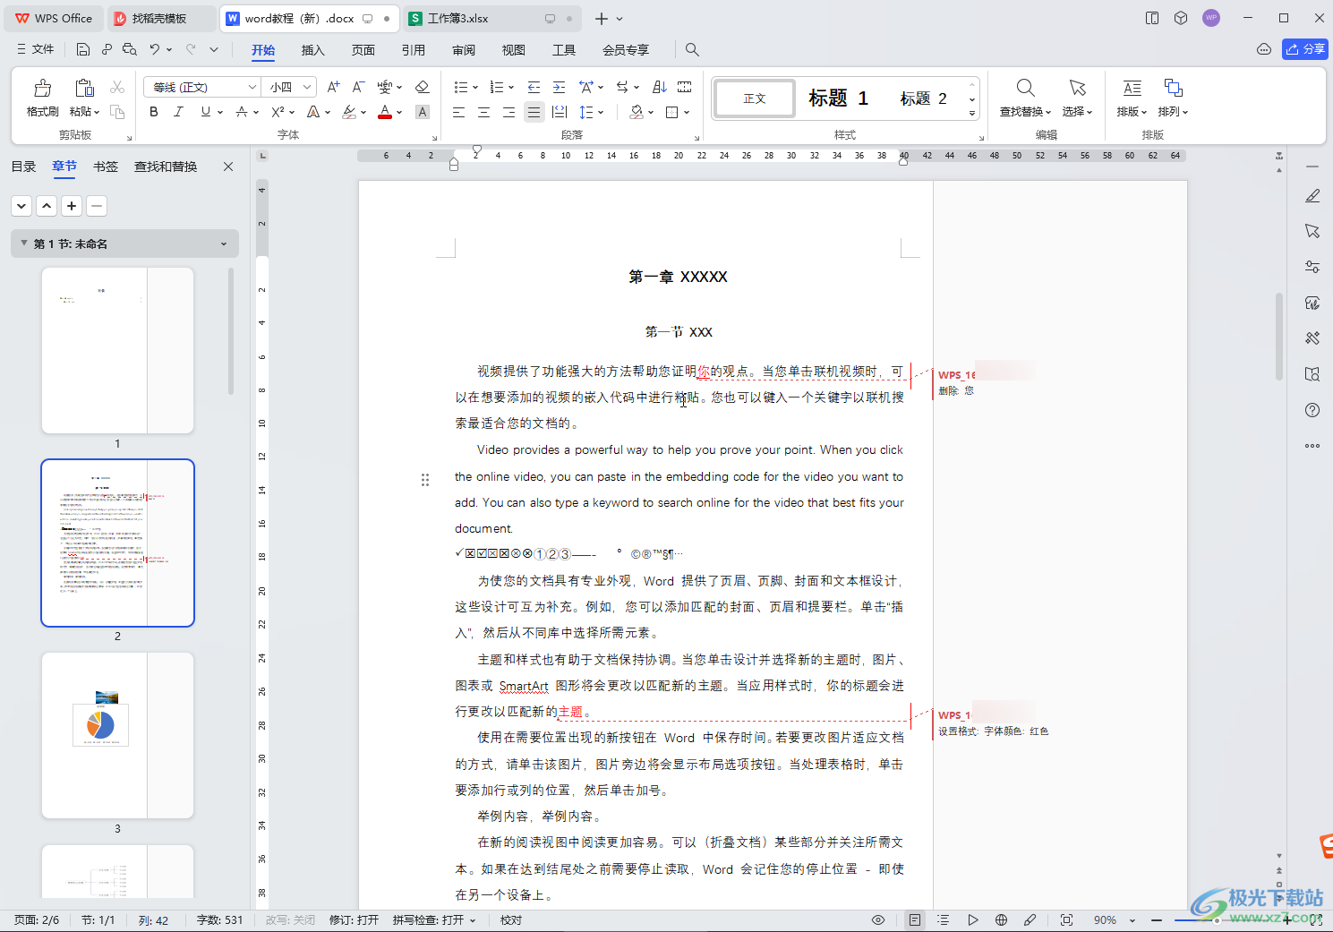Click the eye reading mode icon
The height and width of the screenshot is (932, 1333).
[878, 919]
